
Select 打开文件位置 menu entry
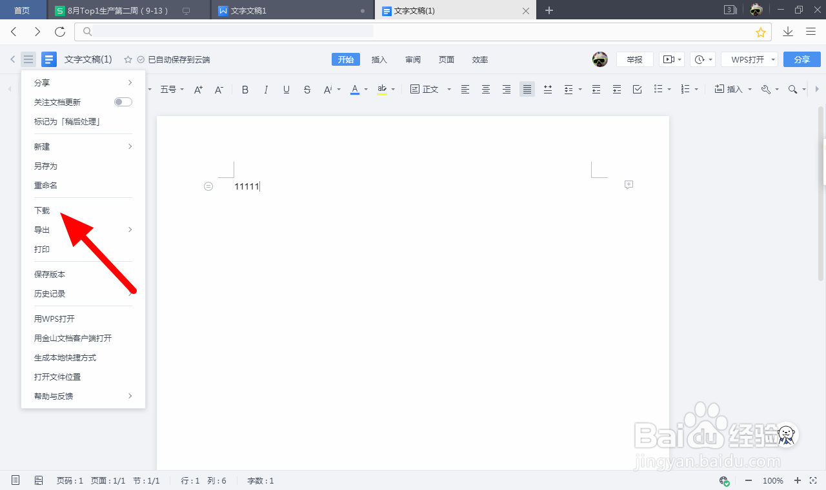[x=57, y=377]
